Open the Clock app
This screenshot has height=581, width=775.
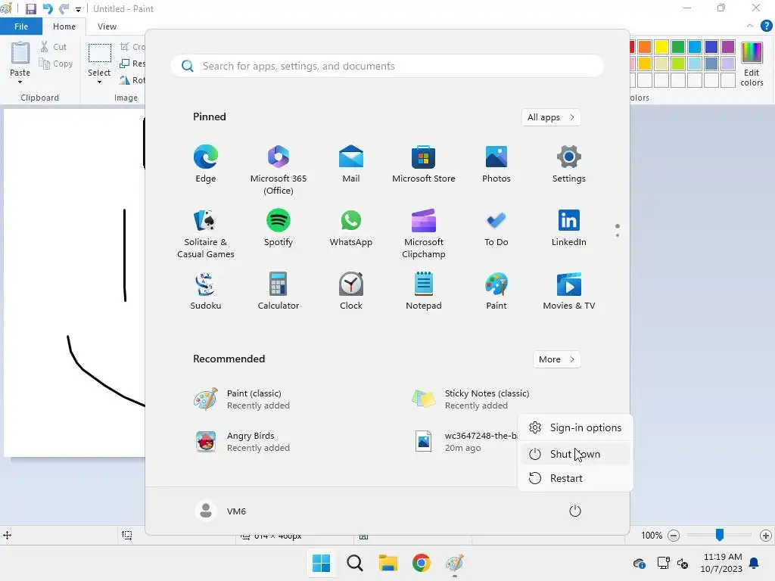click(351, 291)
